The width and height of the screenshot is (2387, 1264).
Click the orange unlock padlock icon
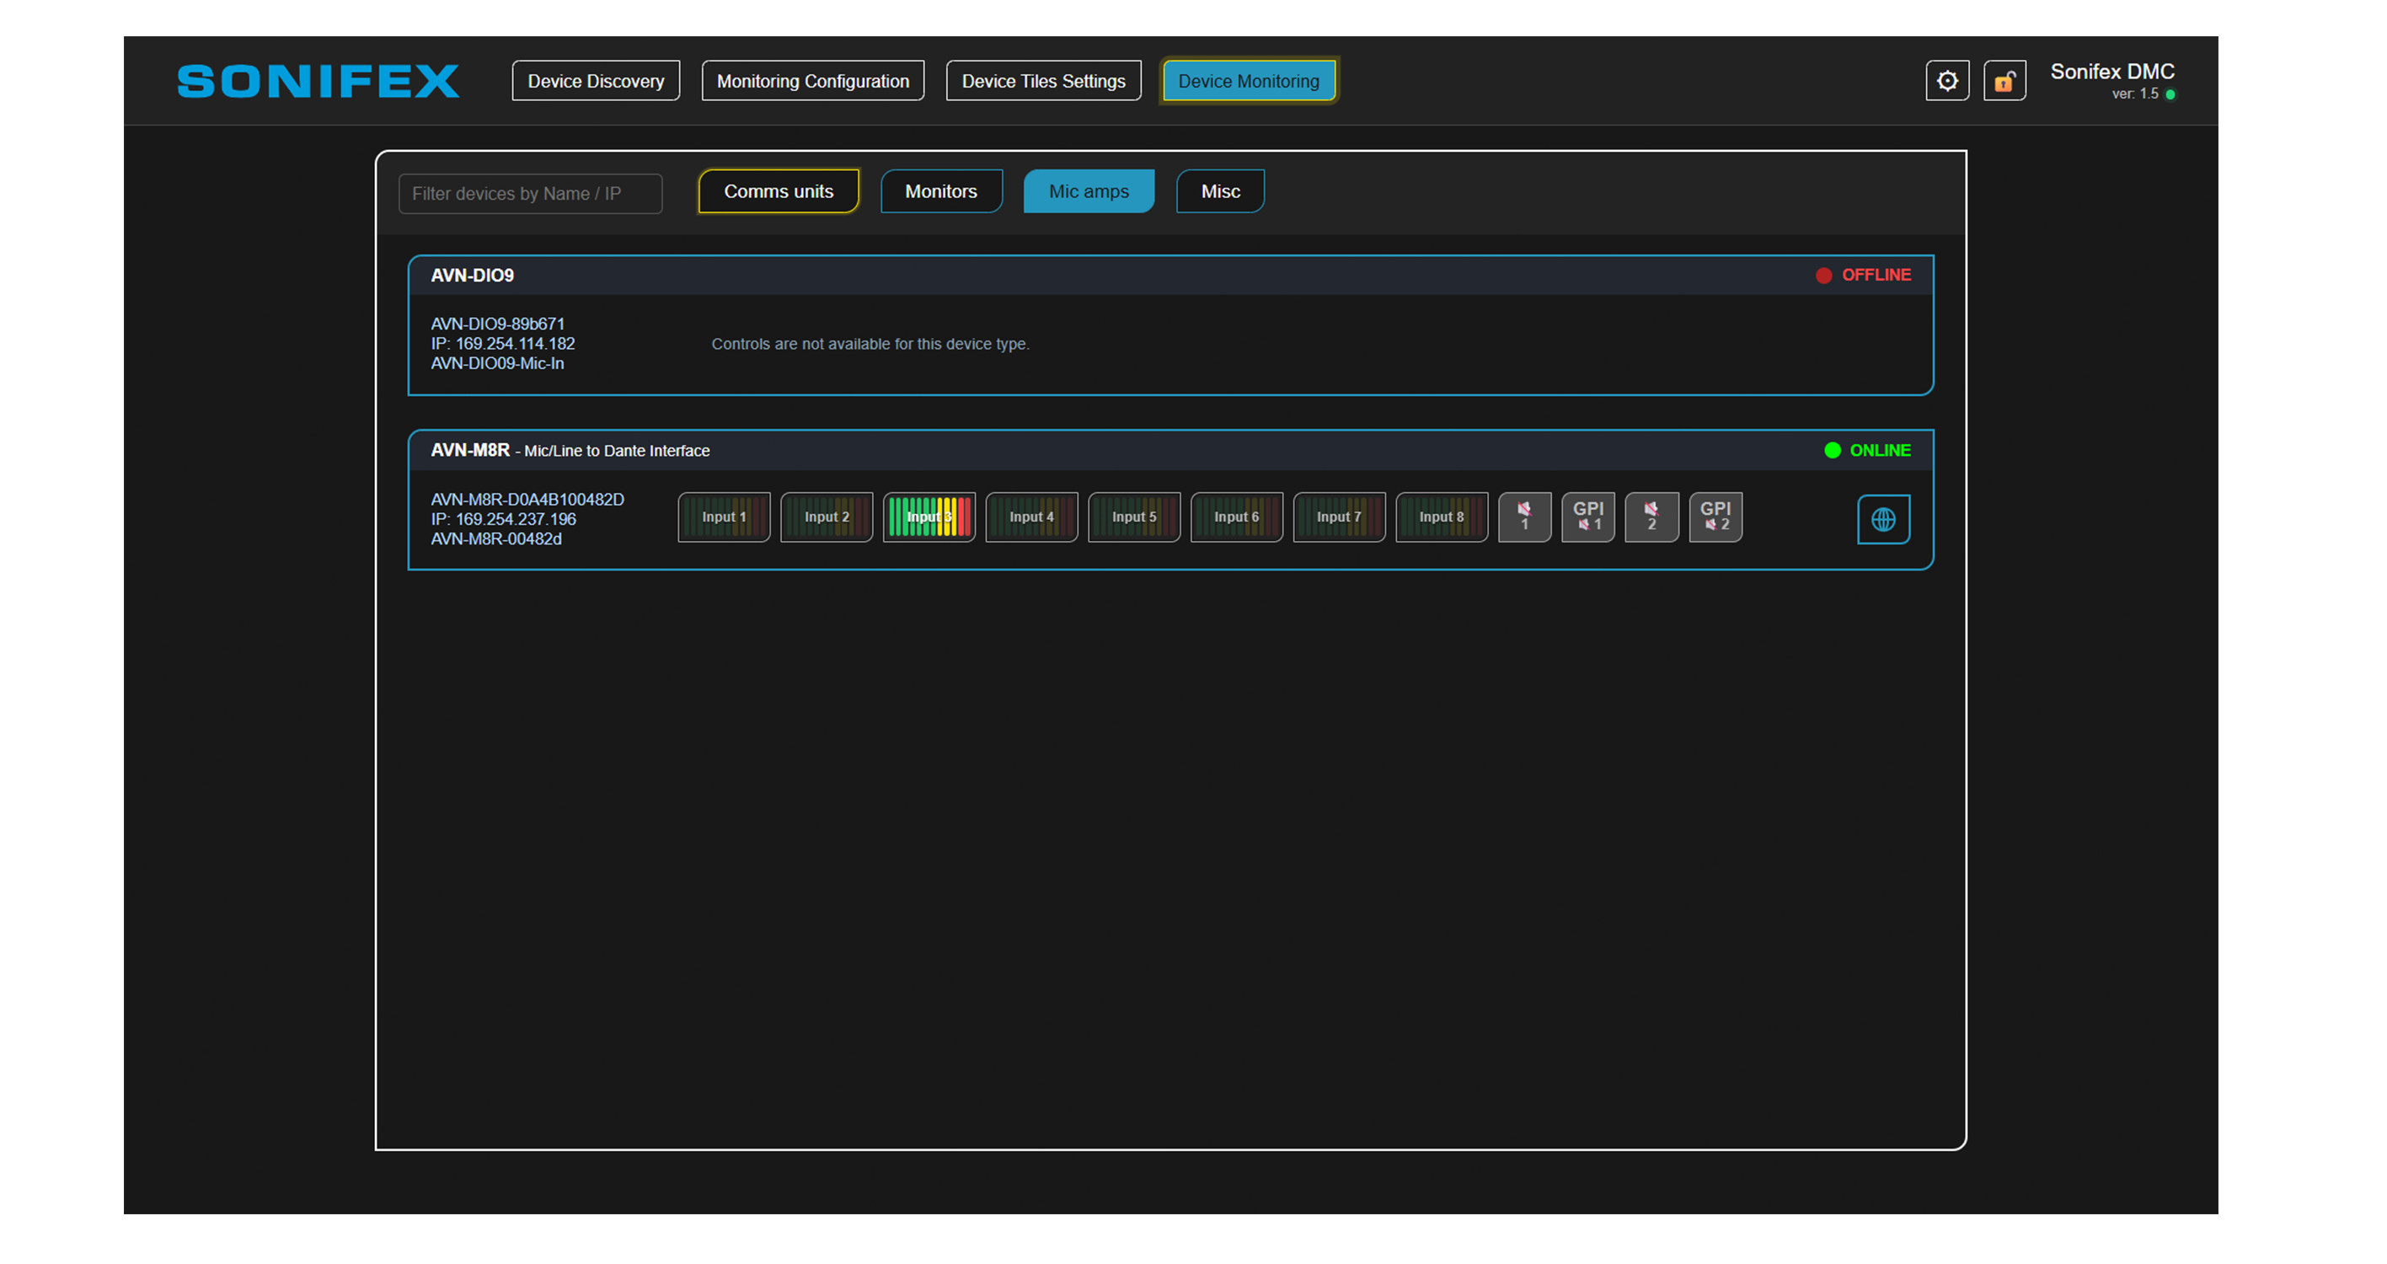(x=2004, y=81)
